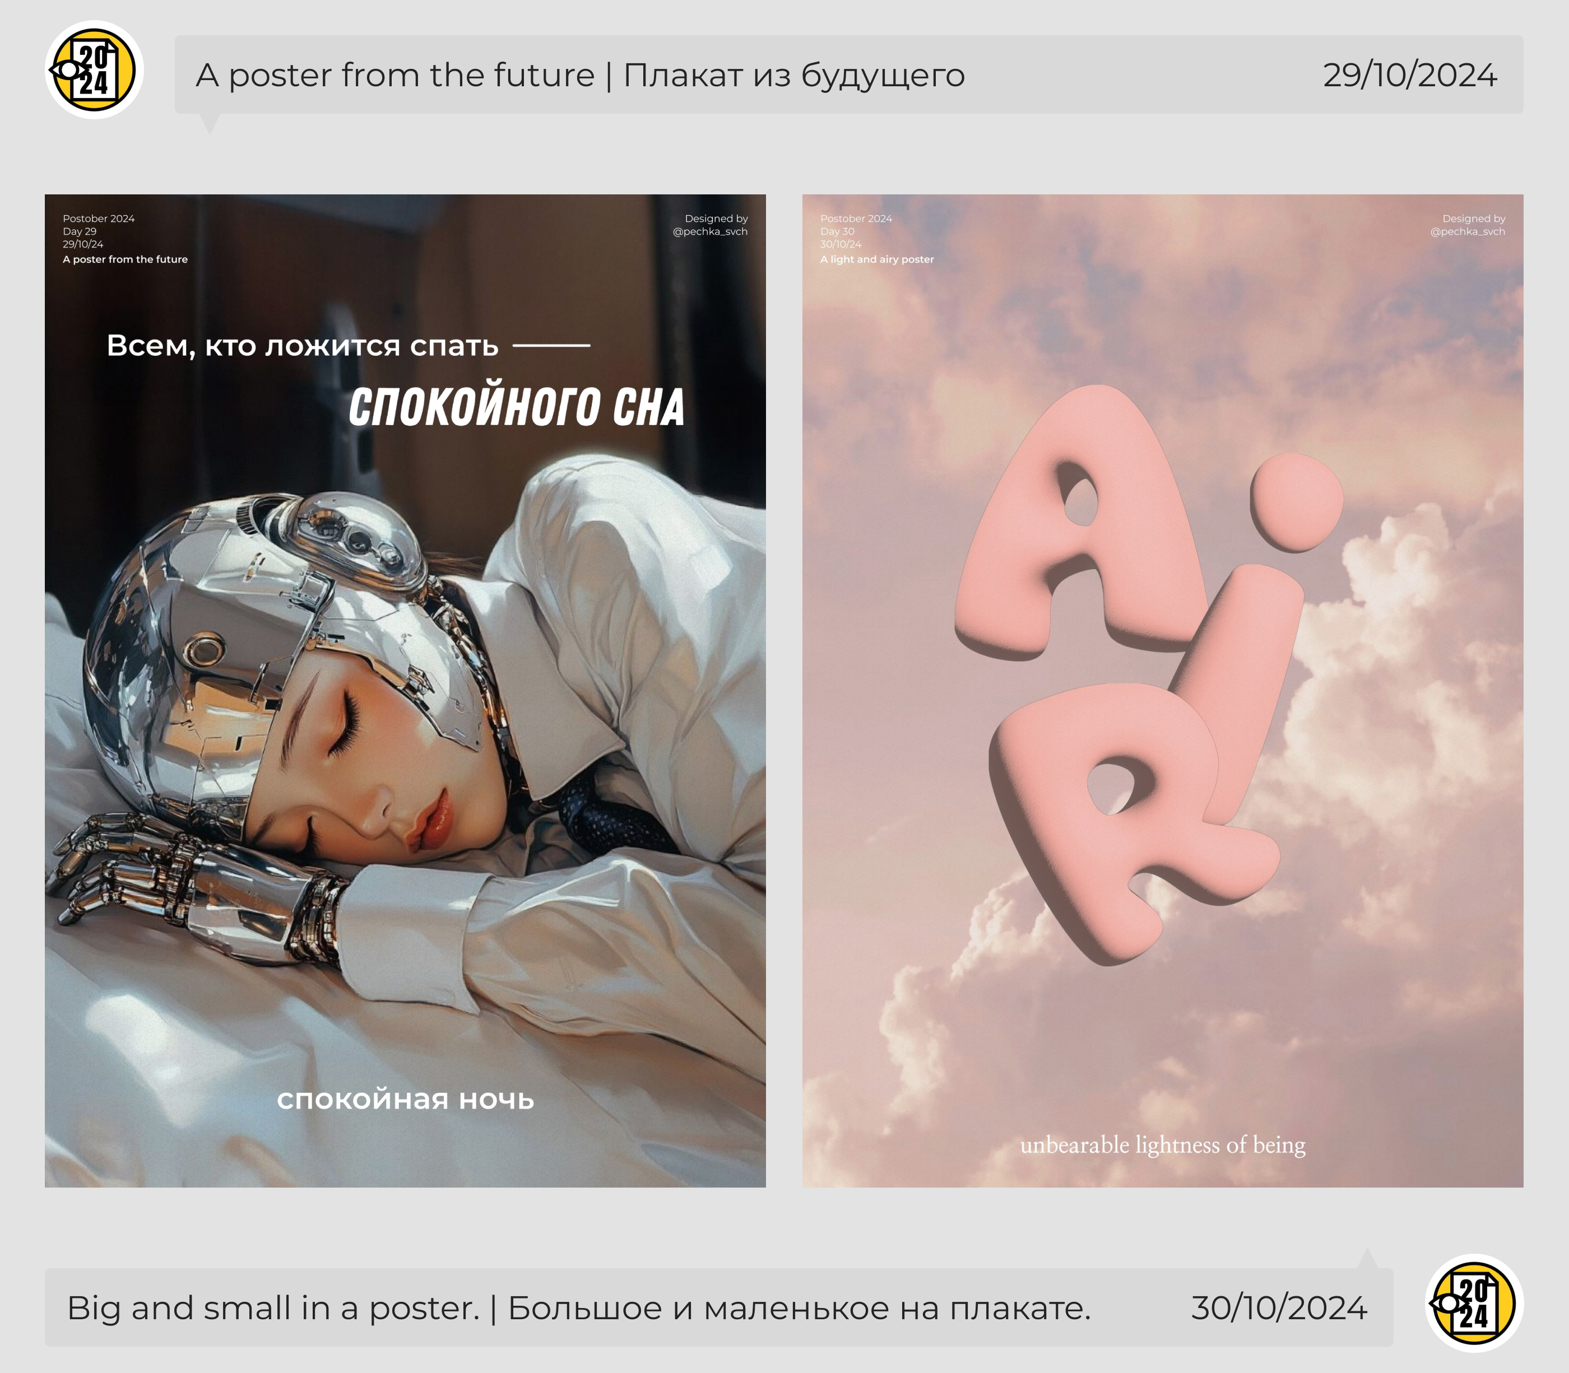This screenshot has height=1373, width=1569.
Task: Click the 2024 calendar logo at bottom right
Action: pyautogui.click(x=1474, y=1304)
